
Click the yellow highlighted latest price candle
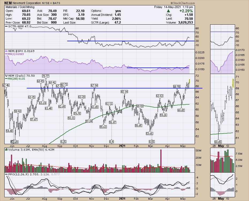point(190,81)
